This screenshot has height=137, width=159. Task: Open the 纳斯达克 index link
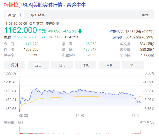click(117, 32)
